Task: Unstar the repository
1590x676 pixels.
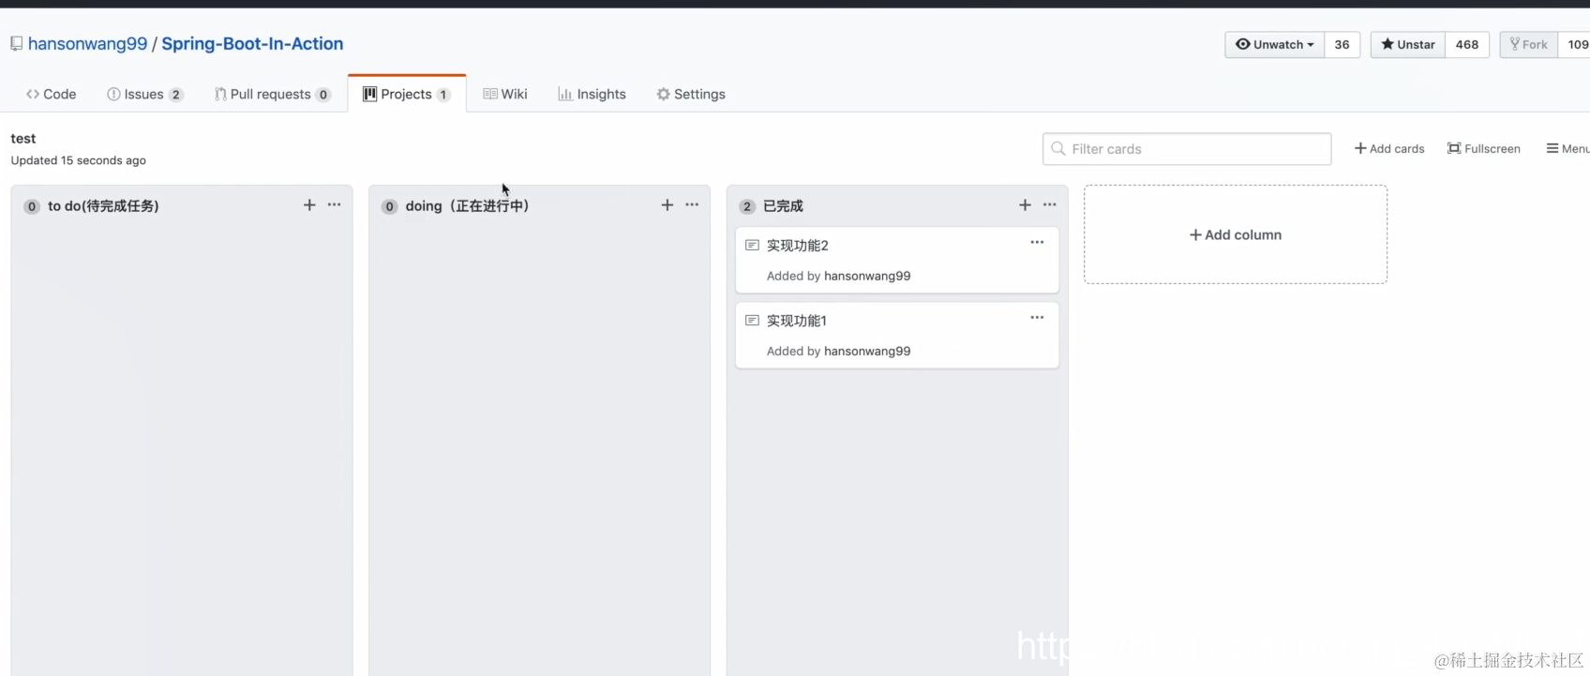Action: click(x=1408, y=44)
